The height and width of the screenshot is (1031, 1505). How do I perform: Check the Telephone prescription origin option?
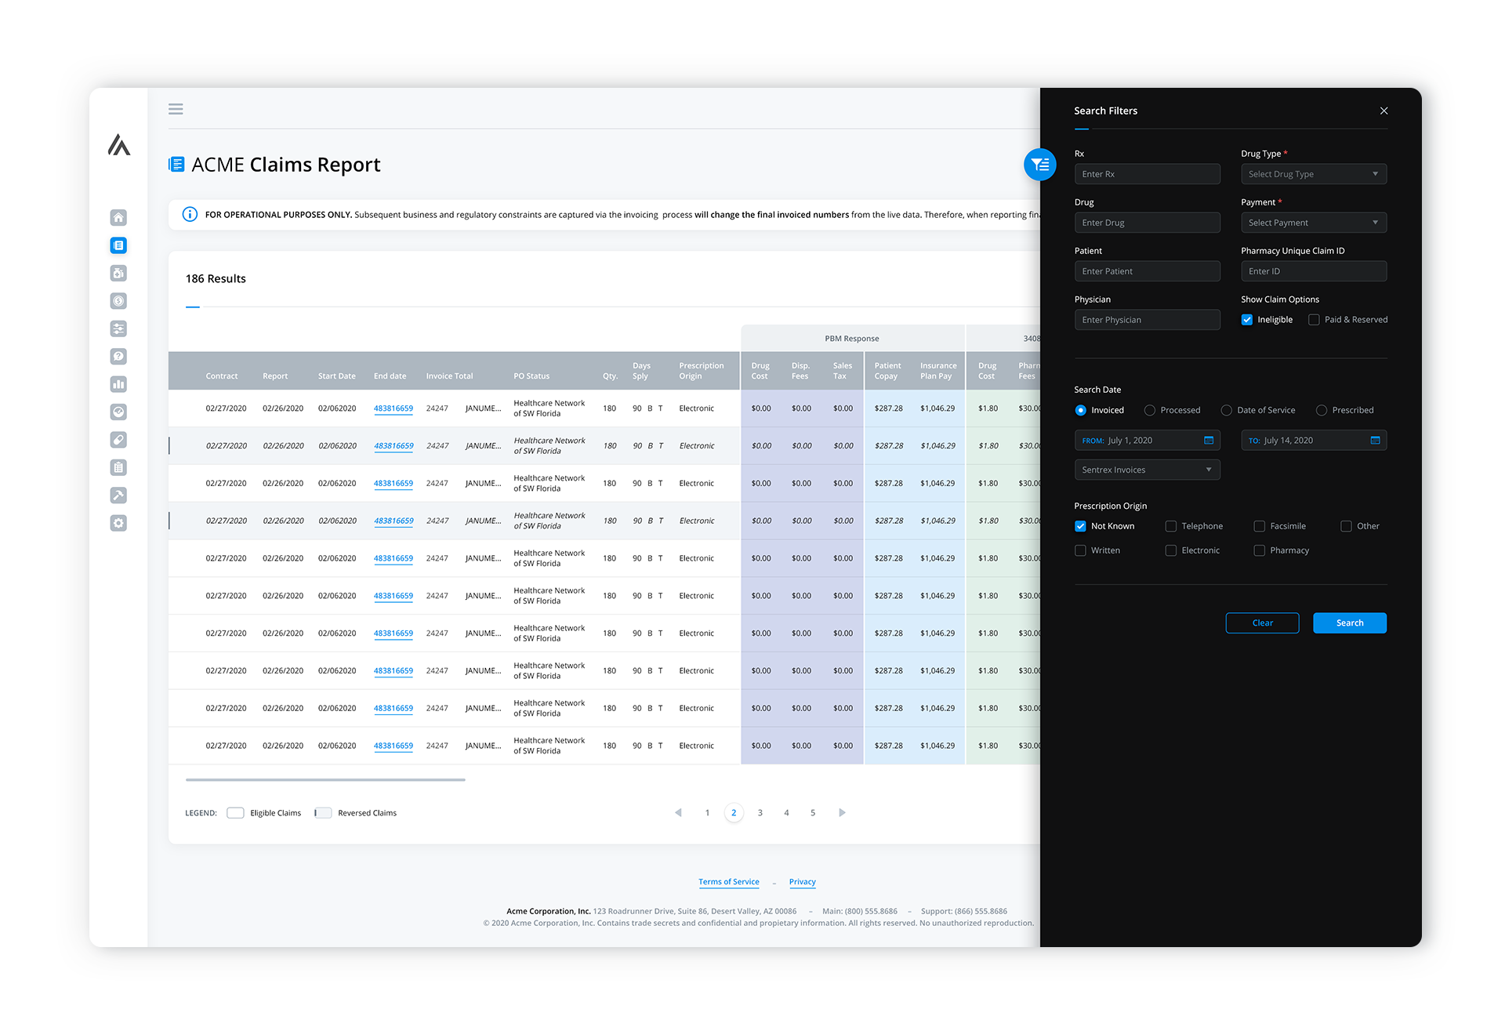(1171, 526)
